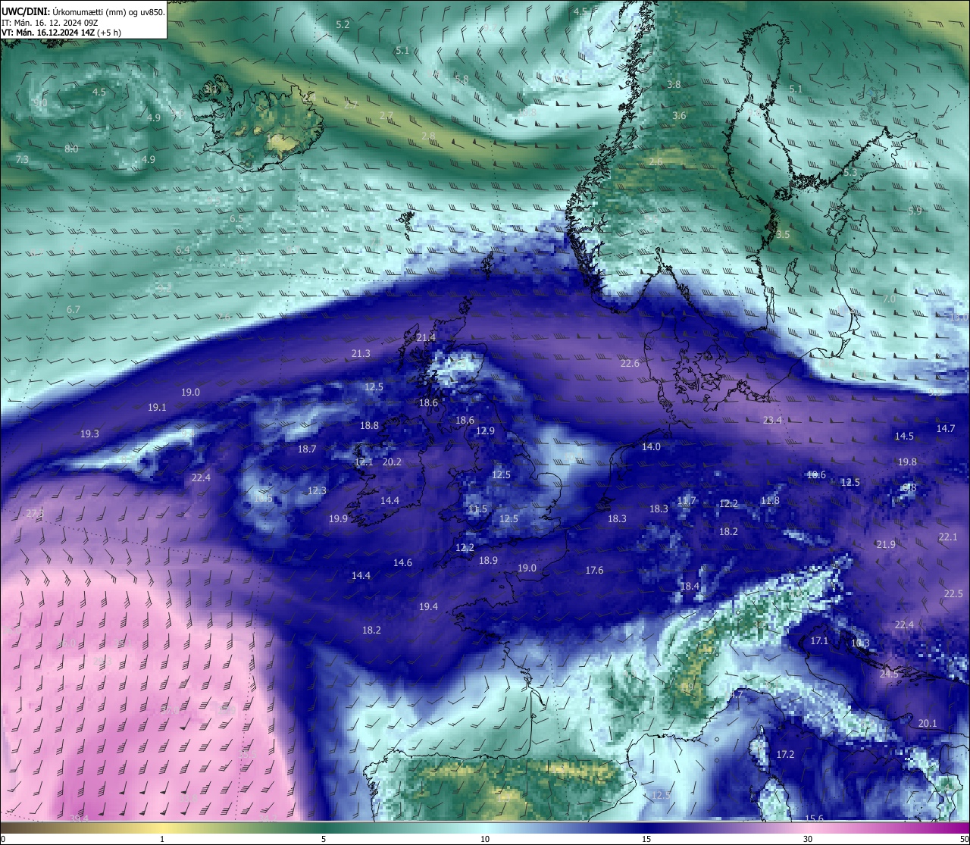
Task: Click the map value 18.8
Action: pyautogui.click(x=369, y=426)
